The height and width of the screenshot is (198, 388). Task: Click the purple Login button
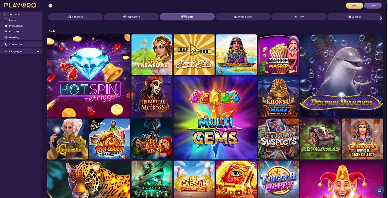click(x=373, y=5)
